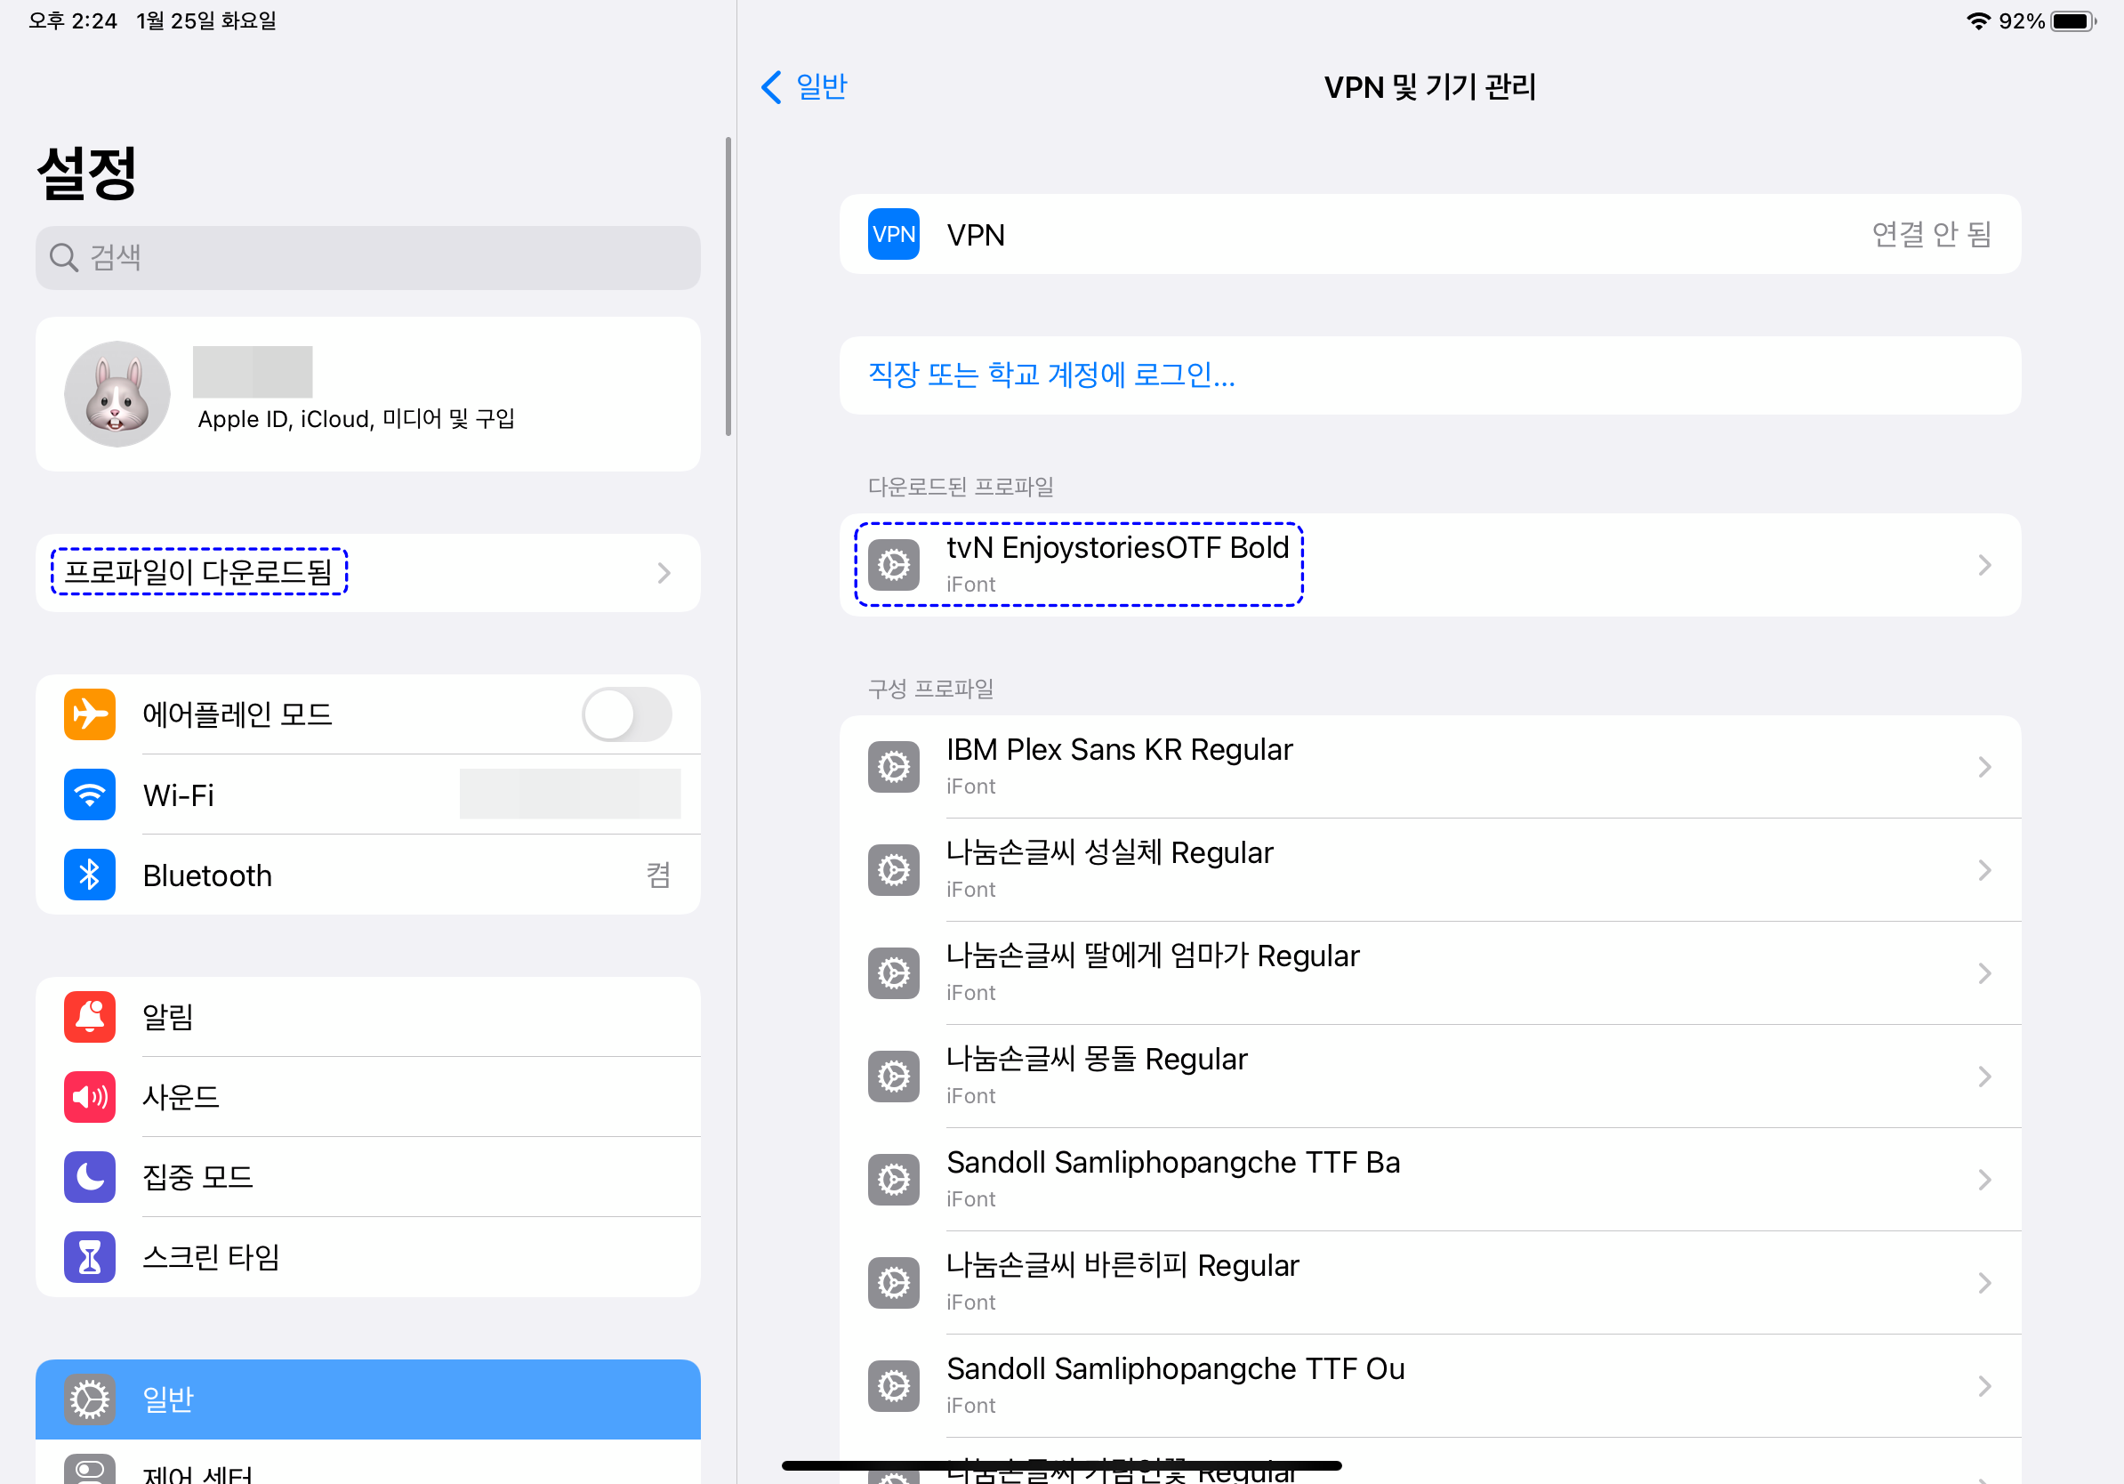Tap the 나눔손글씨 딸에게 엄마가 profile icon
Screen dimensions: 2124x1484
(893, 973)
